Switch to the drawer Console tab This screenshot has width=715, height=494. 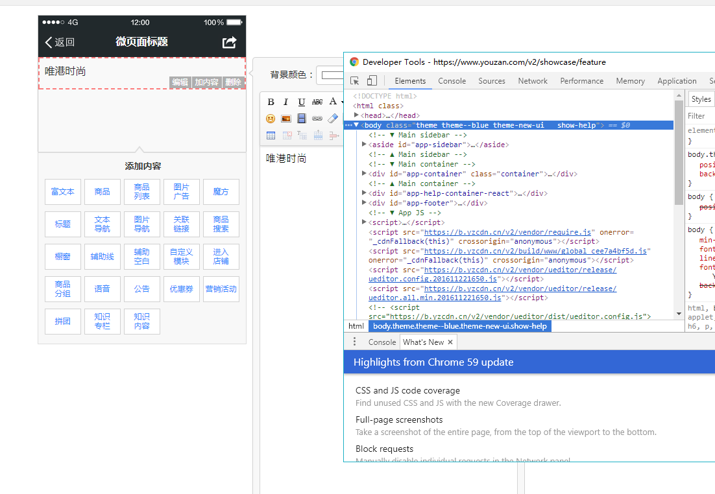point(382,342)
